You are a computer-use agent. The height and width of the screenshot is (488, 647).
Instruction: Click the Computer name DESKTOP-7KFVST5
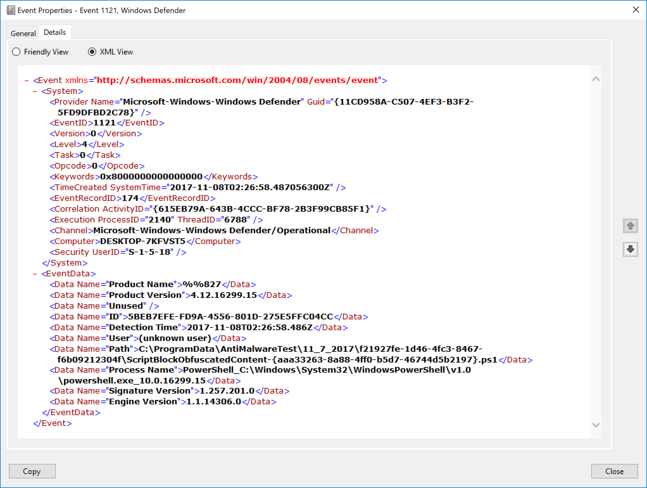[x=142, y=241]
